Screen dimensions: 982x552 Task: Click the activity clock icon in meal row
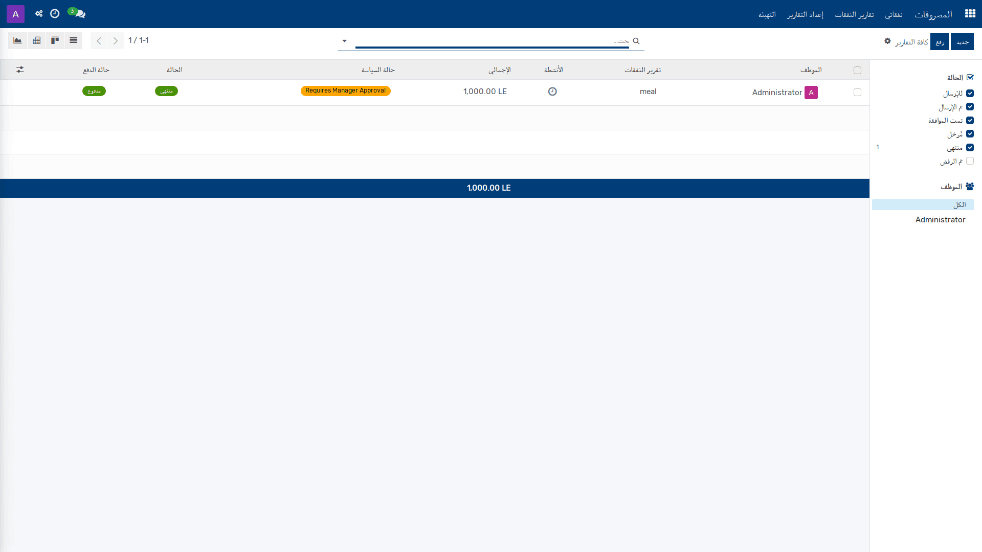click(552, 91)
